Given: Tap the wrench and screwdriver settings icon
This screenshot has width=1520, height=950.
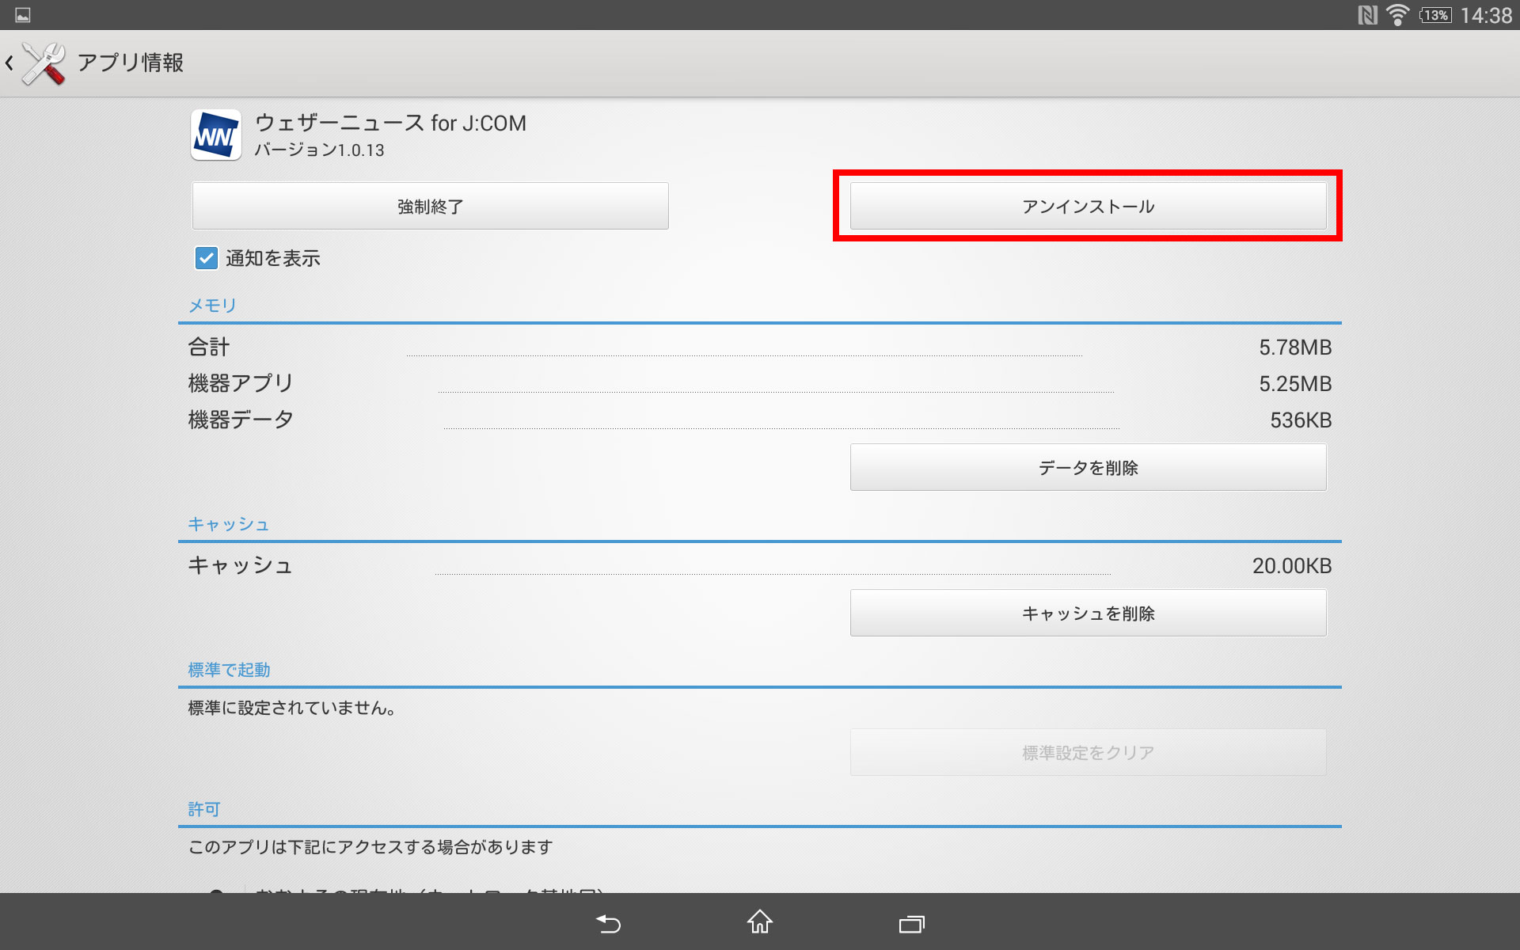Looking at the screenshot, I should click(44, 63).
